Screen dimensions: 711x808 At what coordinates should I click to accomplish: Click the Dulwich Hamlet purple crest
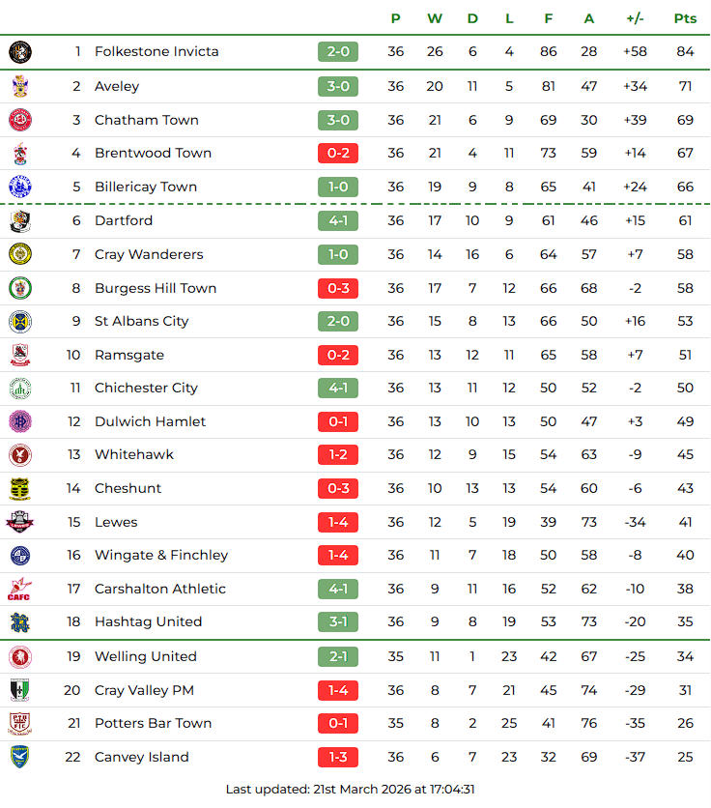pos(20,421)
